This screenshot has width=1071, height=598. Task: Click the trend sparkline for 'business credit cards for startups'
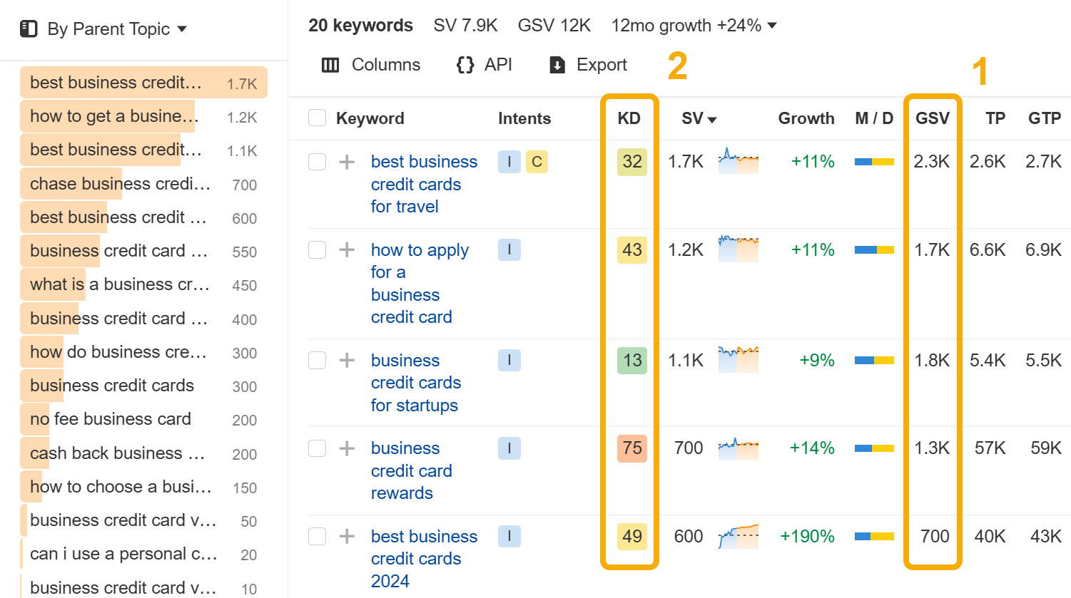pos(738,360)
